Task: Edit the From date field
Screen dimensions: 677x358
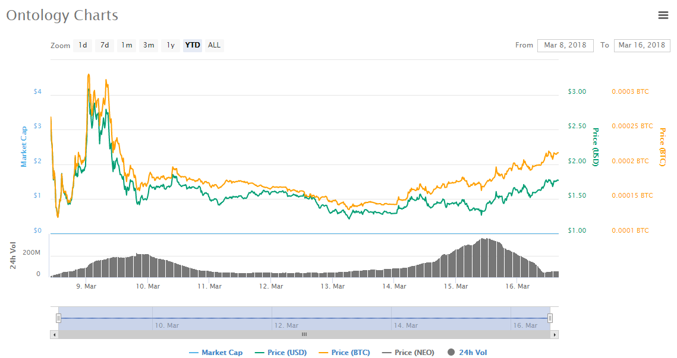Action: point(565,45)
